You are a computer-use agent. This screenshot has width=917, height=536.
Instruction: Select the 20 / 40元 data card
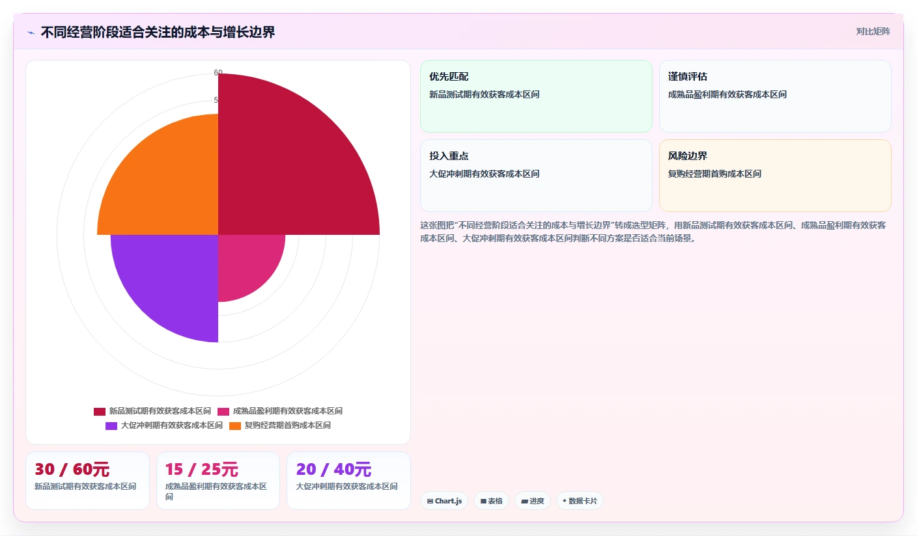[349, 481]
